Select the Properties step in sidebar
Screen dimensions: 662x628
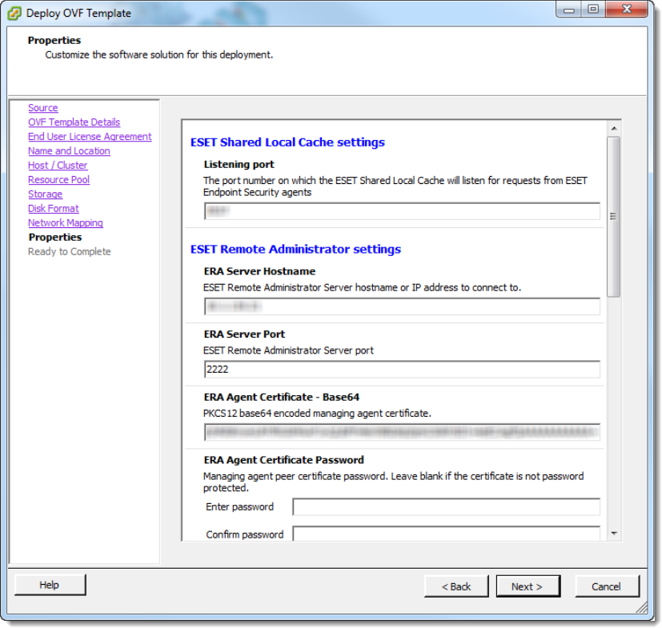[x=55, y=237]
